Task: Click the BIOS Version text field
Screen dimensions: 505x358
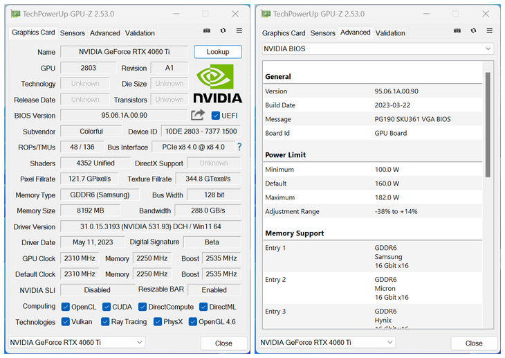Action: click(124, 116)
